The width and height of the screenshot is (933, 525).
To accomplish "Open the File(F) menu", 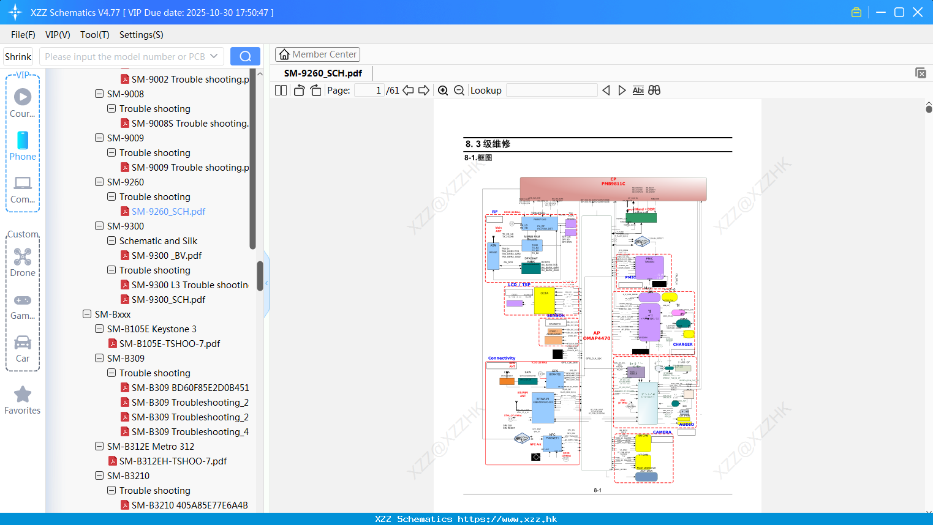I will tap(23, 35).
